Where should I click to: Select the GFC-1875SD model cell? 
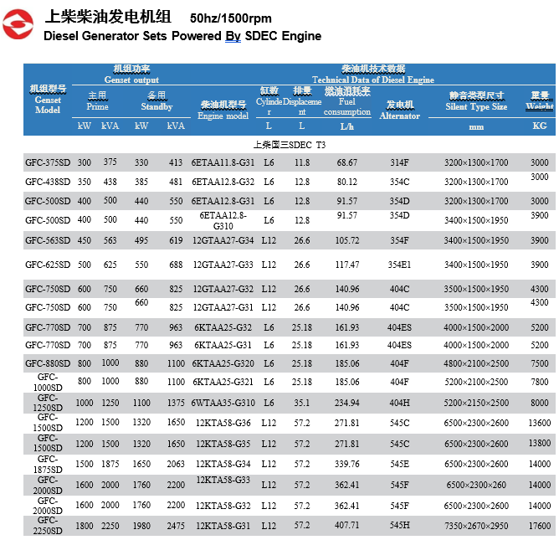48,464
